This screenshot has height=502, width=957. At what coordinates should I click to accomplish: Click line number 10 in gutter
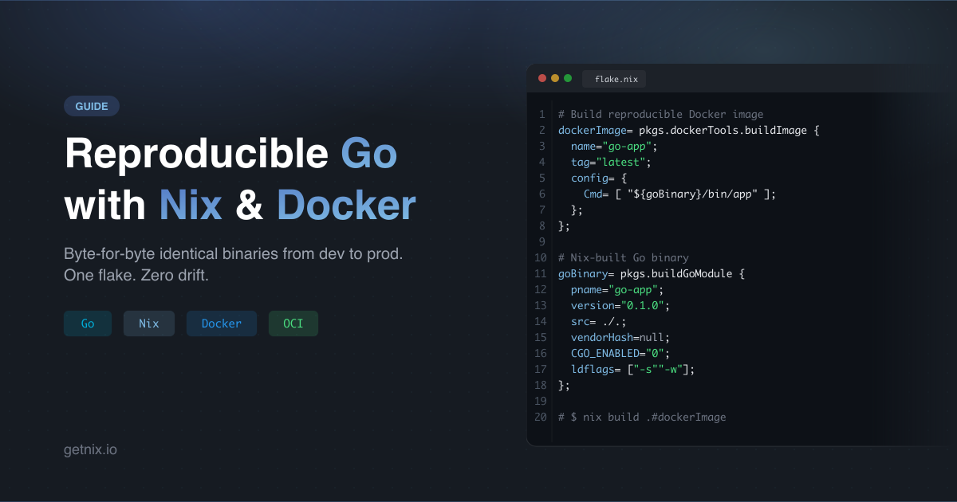(x=540, y=257)
